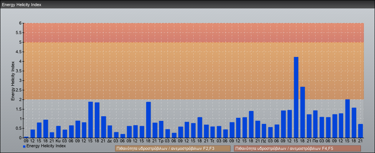Click the blue legend square for Energy Helicity Index
The width and height of the screenshot is (375, 153).
click(24, 146)
